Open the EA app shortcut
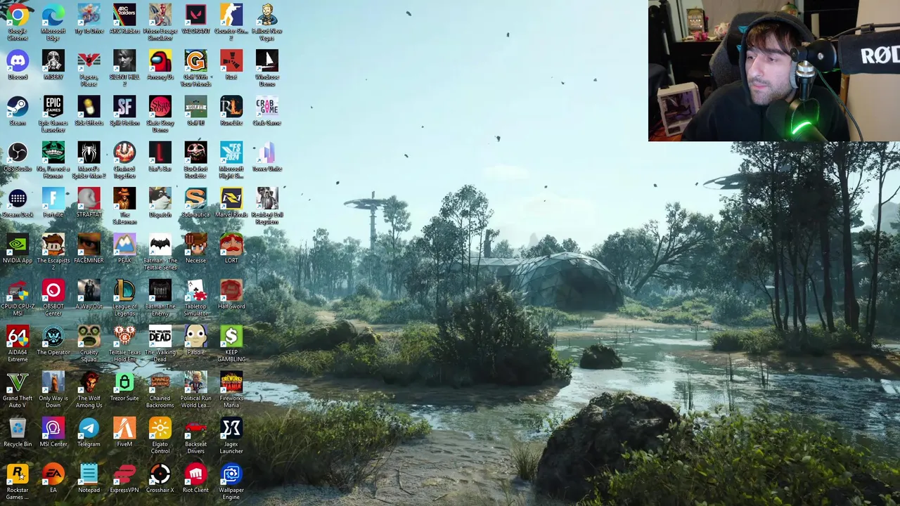The width and height of the screenshot is (900, 506). (x=53, y=474)
